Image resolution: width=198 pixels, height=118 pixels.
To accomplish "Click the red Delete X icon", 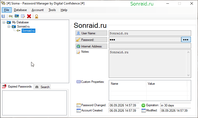I will tap(29, 16).
